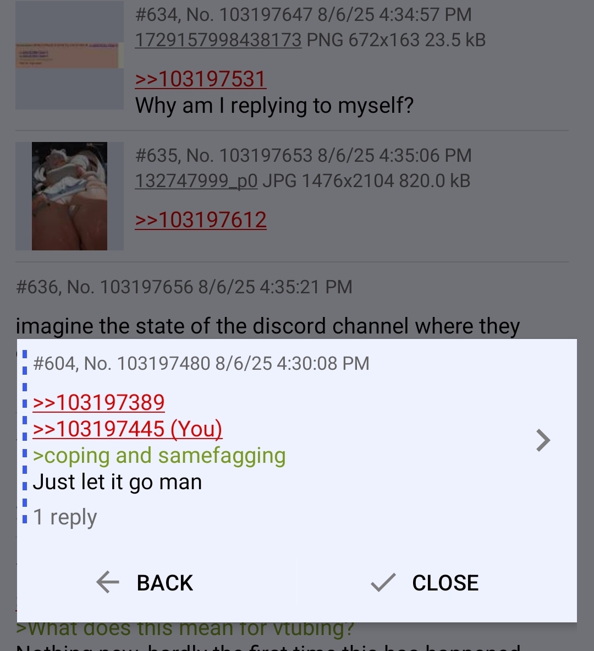Click the greentext coping and samefagging line
594x651 pixels.
(x=159, y=456)
